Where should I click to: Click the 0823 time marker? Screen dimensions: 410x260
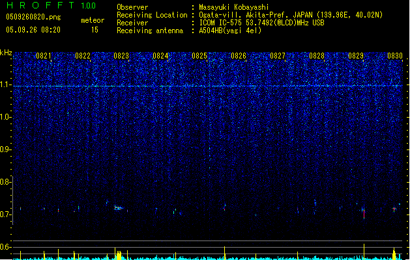point(121,56)
